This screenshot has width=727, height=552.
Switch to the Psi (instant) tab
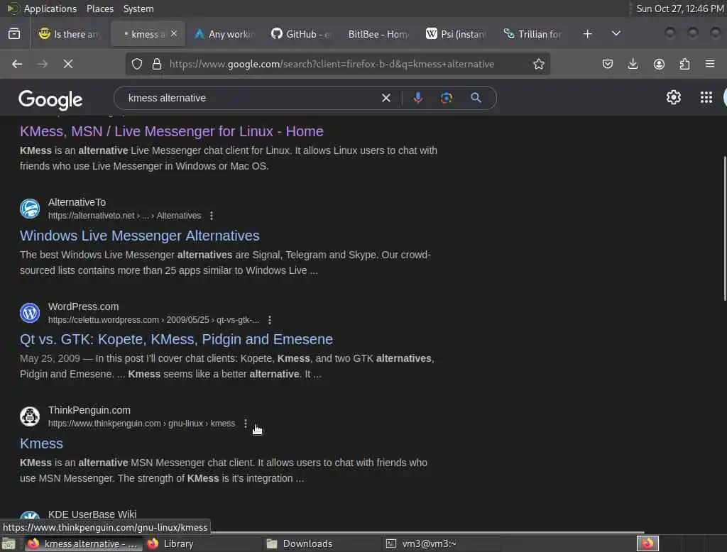tap(457, 34)
